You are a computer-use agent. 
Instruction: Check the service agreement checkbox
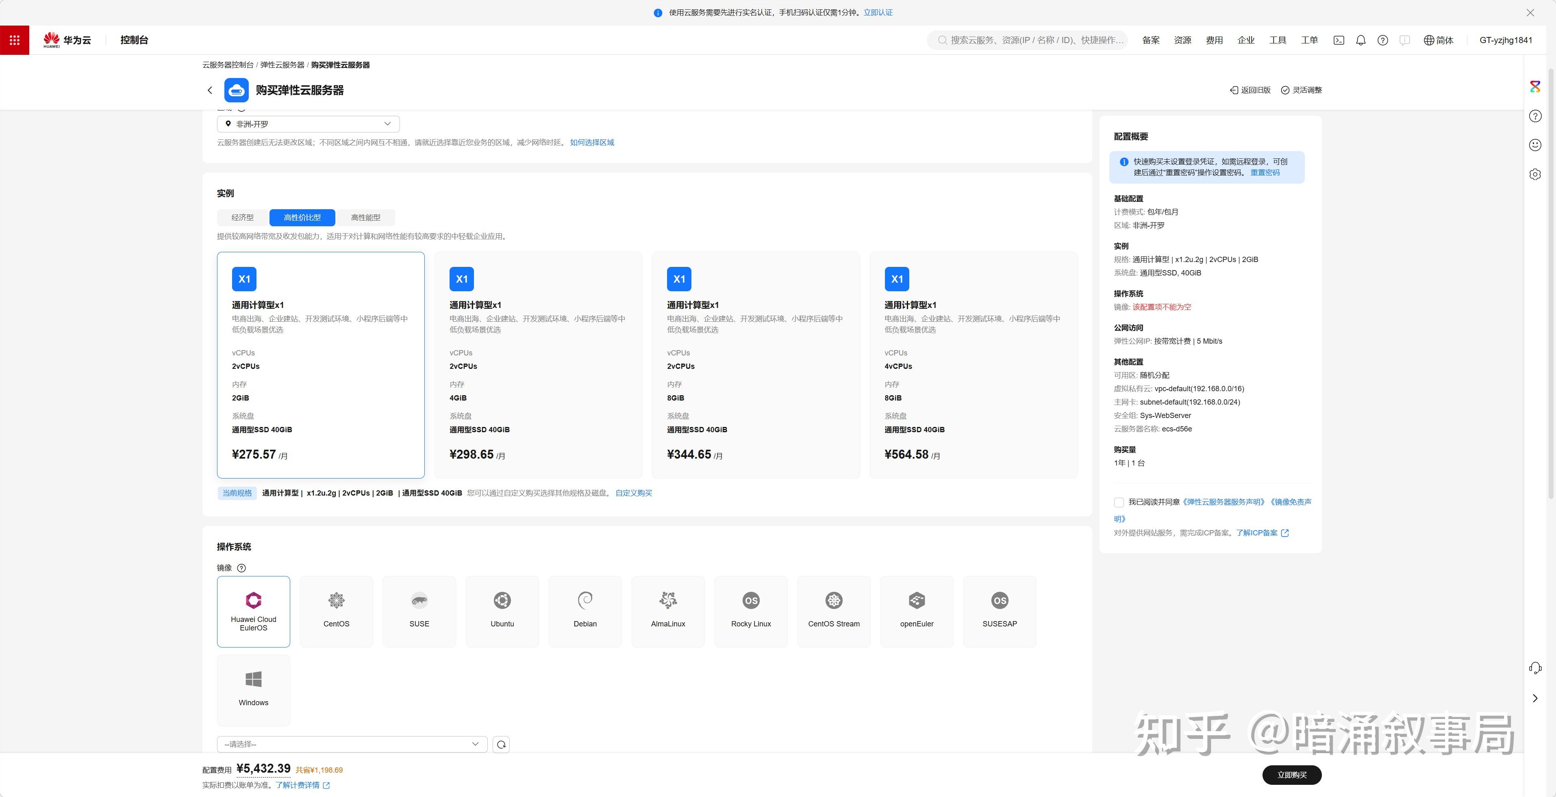[1119, 502]
